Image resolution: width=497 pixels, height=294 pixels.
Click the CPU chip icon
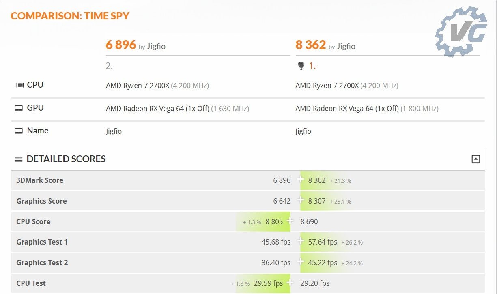click(19, 85)
